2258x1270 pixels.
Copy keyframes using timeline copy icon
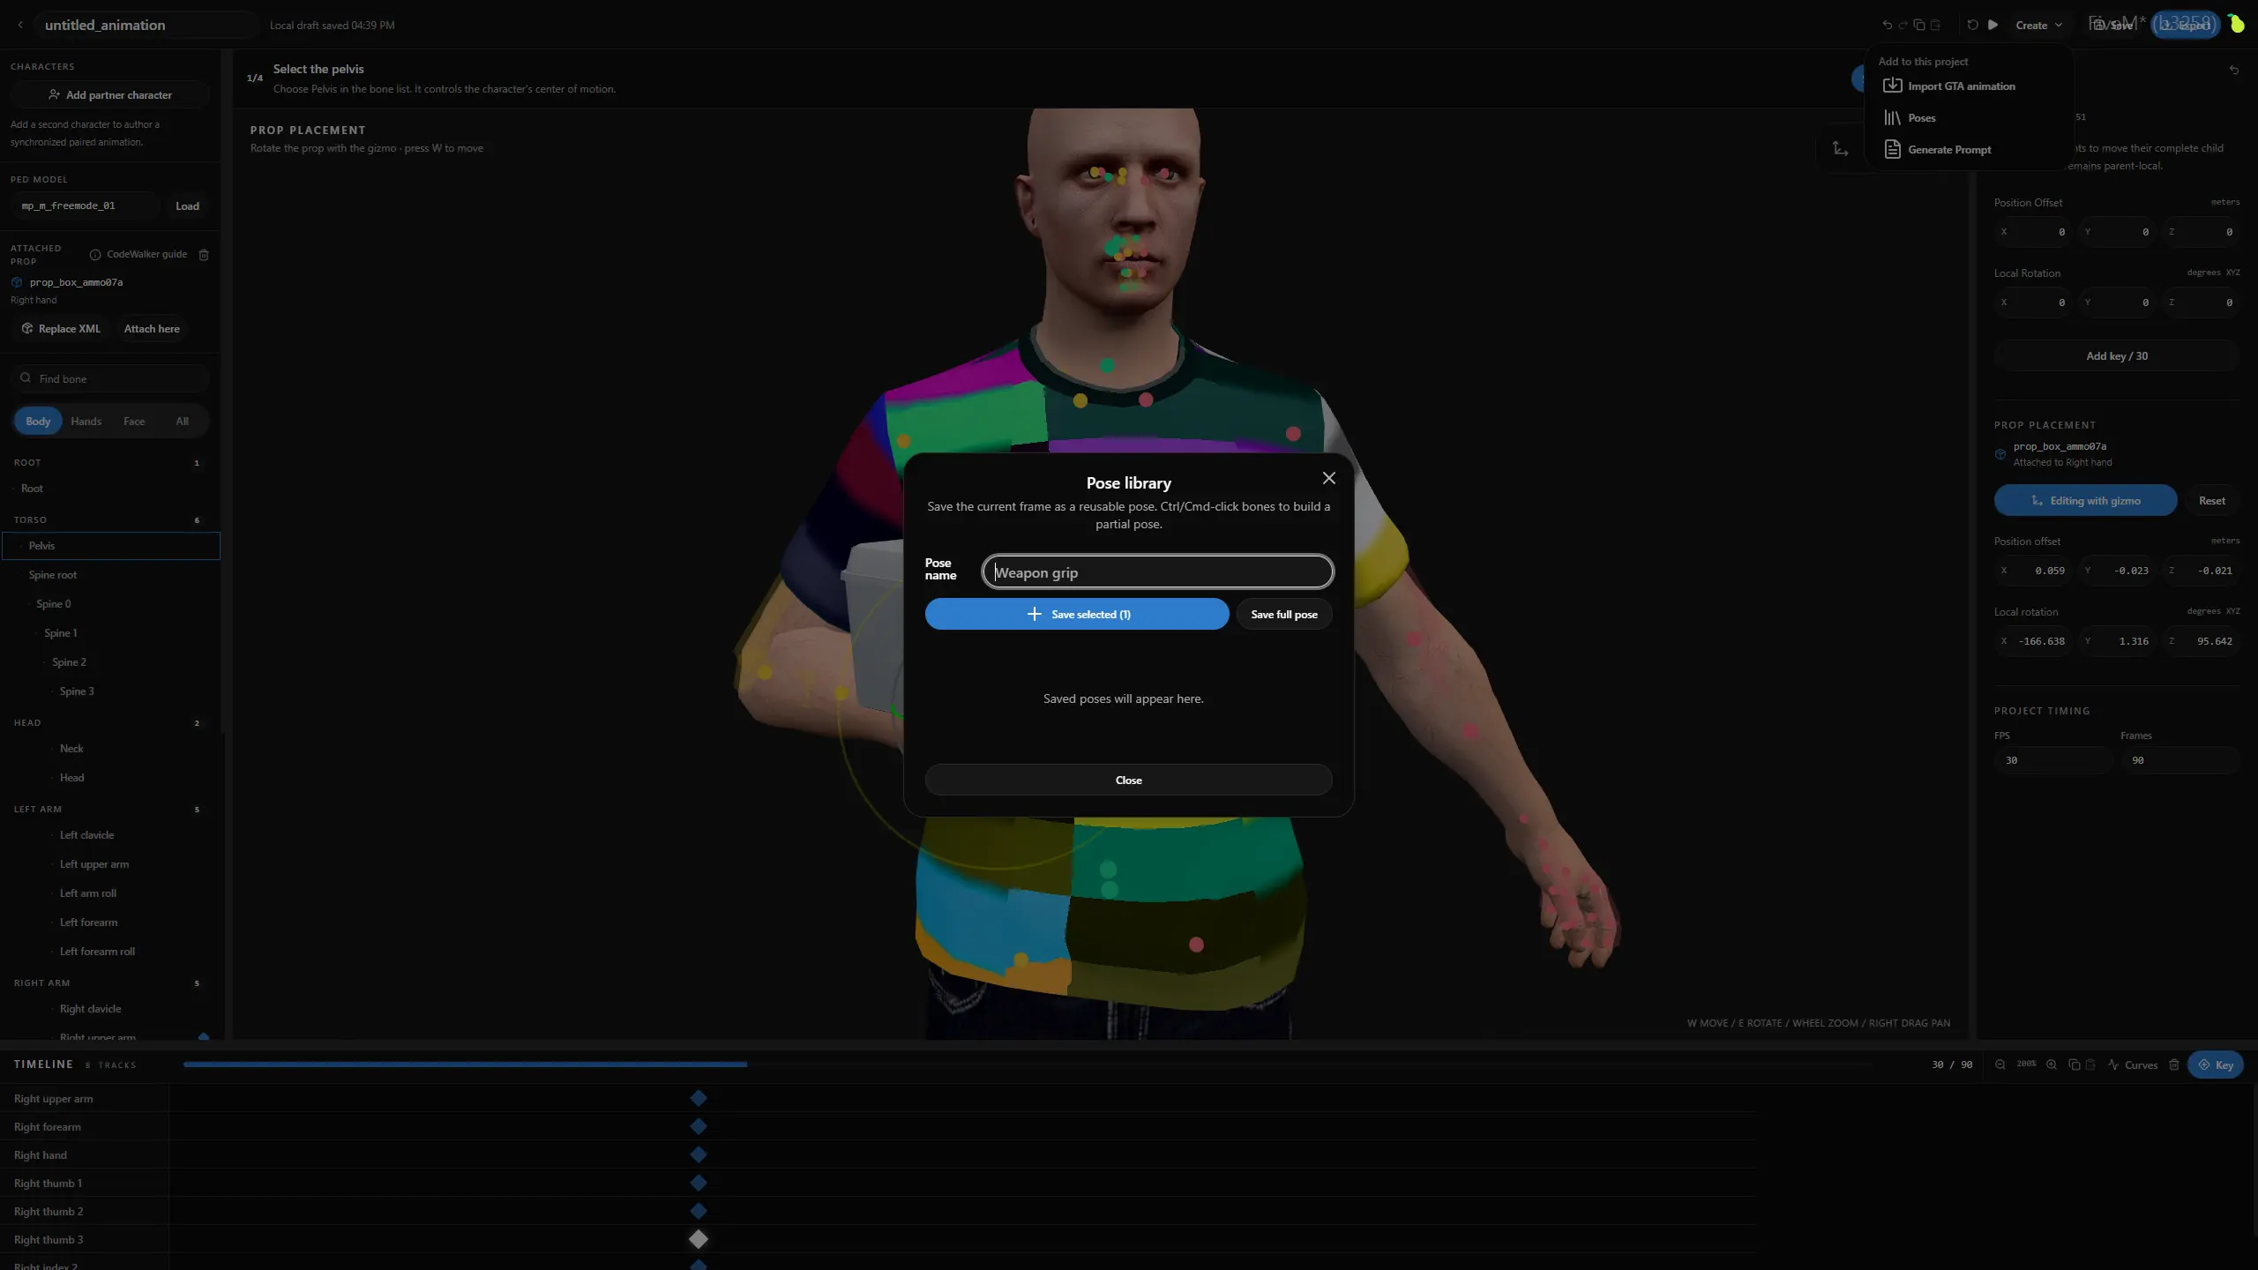click(x=2075, y=1065)
